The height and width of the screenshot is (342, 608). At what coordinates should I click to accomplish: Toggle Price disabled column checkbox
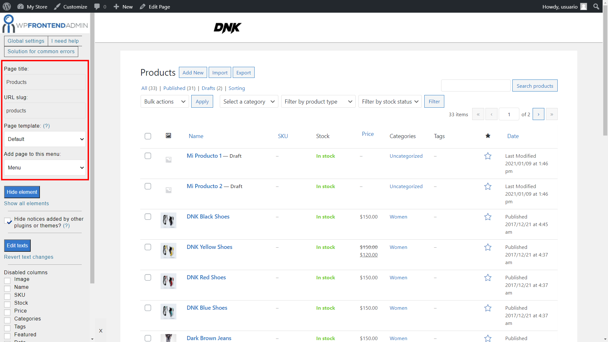click(x=7, y=312)
